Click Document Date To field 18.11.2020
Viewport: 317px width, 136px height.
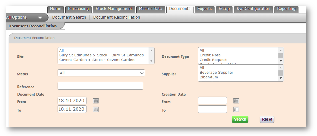click(72, 109)
